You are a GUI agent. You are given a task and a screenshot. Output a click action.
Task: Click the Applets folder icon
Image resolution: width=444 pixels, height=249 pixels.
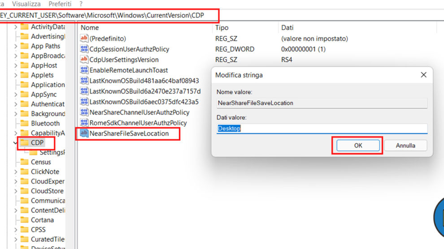[x=25, y=75]
